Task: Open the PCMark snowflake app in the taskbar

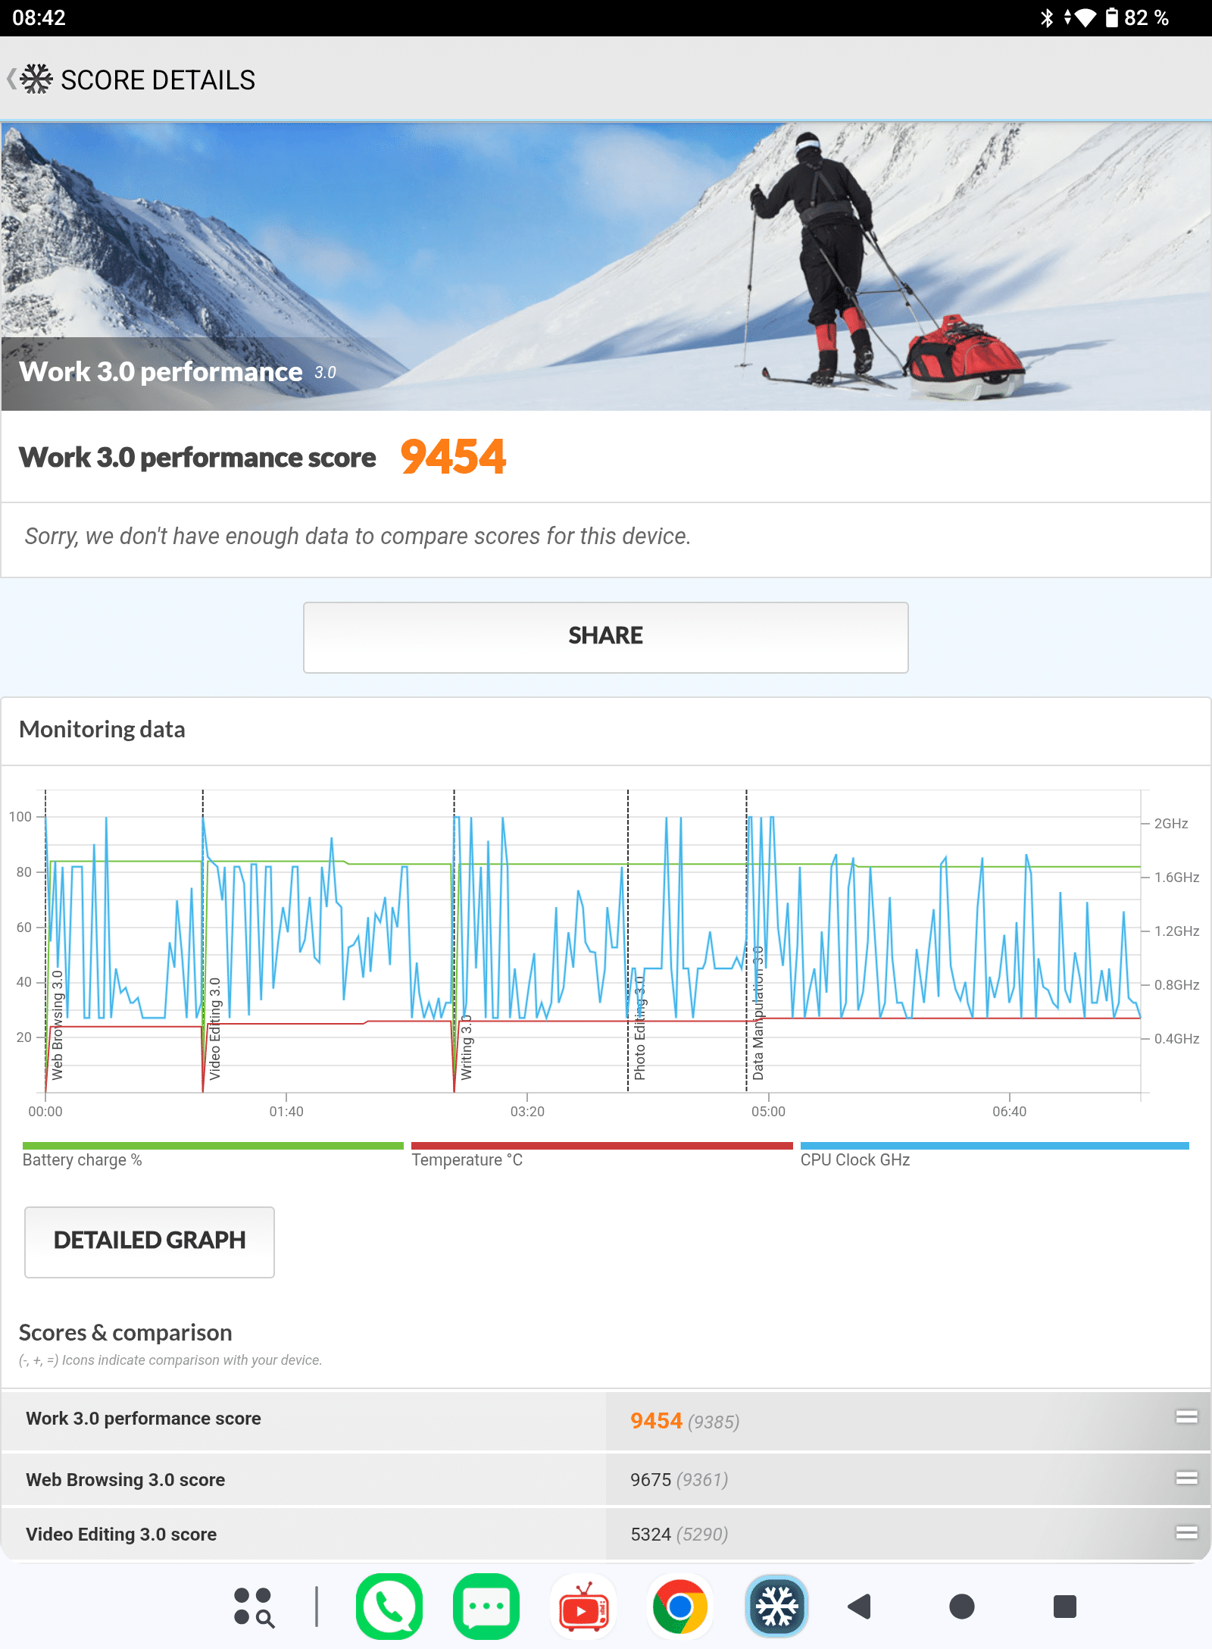Action: 777,1607
